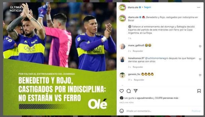Open the @luchitomontenegro mention
The image size is (205, 117).
156,58
